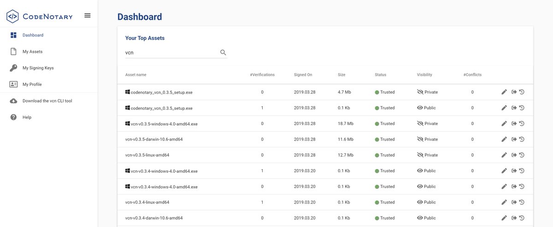The image size is (553, 227).
Task: View history of vcn-v0.3.4-darwin-10.6-amd64
Action: (522, 218)
